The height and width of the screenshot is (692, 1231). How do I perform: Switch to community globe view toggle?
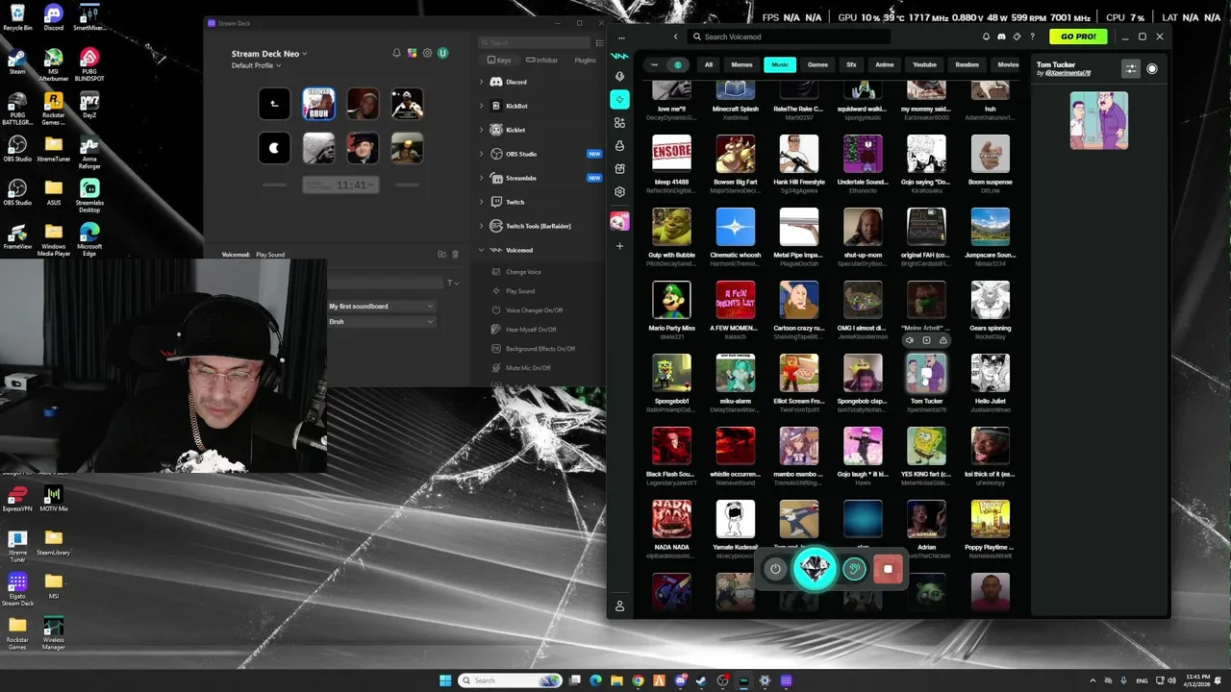(x=678, y=64)
